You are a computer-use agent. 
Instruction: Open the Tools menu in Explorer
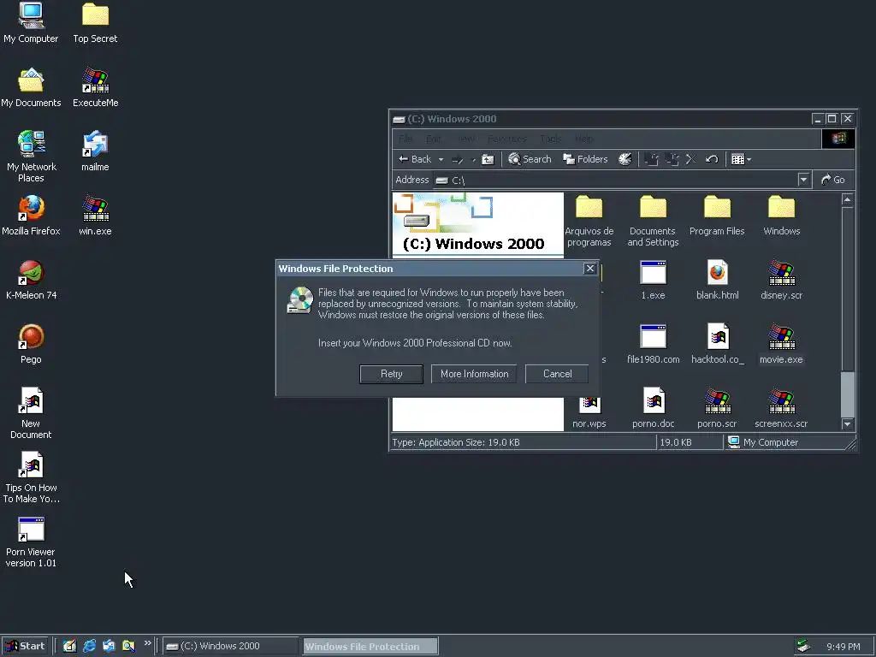[551, 139]
